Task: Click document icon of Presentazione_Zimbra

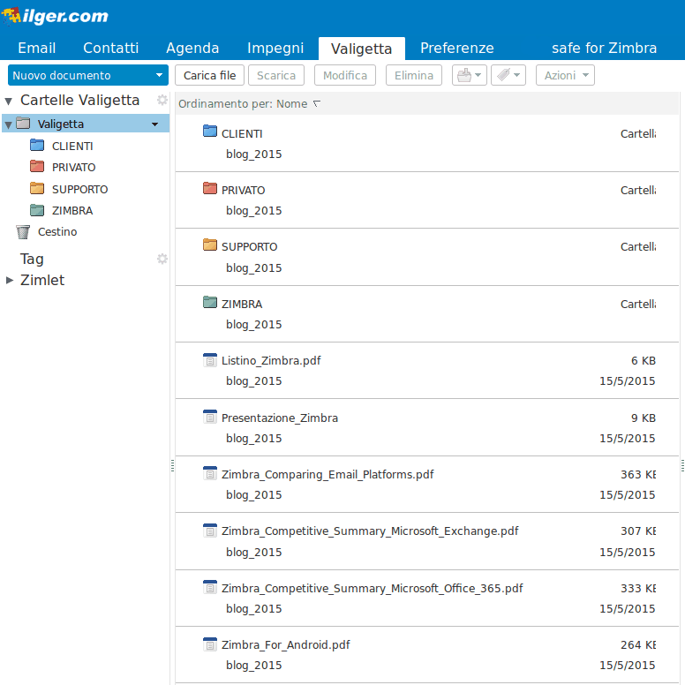Action: pos(210,417)
